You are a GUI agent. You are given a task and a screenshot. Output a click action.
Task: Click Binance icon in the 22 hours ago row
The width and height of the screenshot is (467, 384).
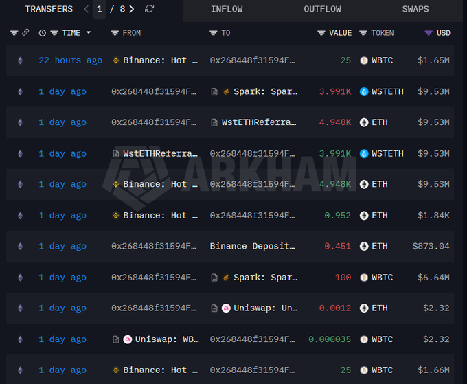coord(116,60)
